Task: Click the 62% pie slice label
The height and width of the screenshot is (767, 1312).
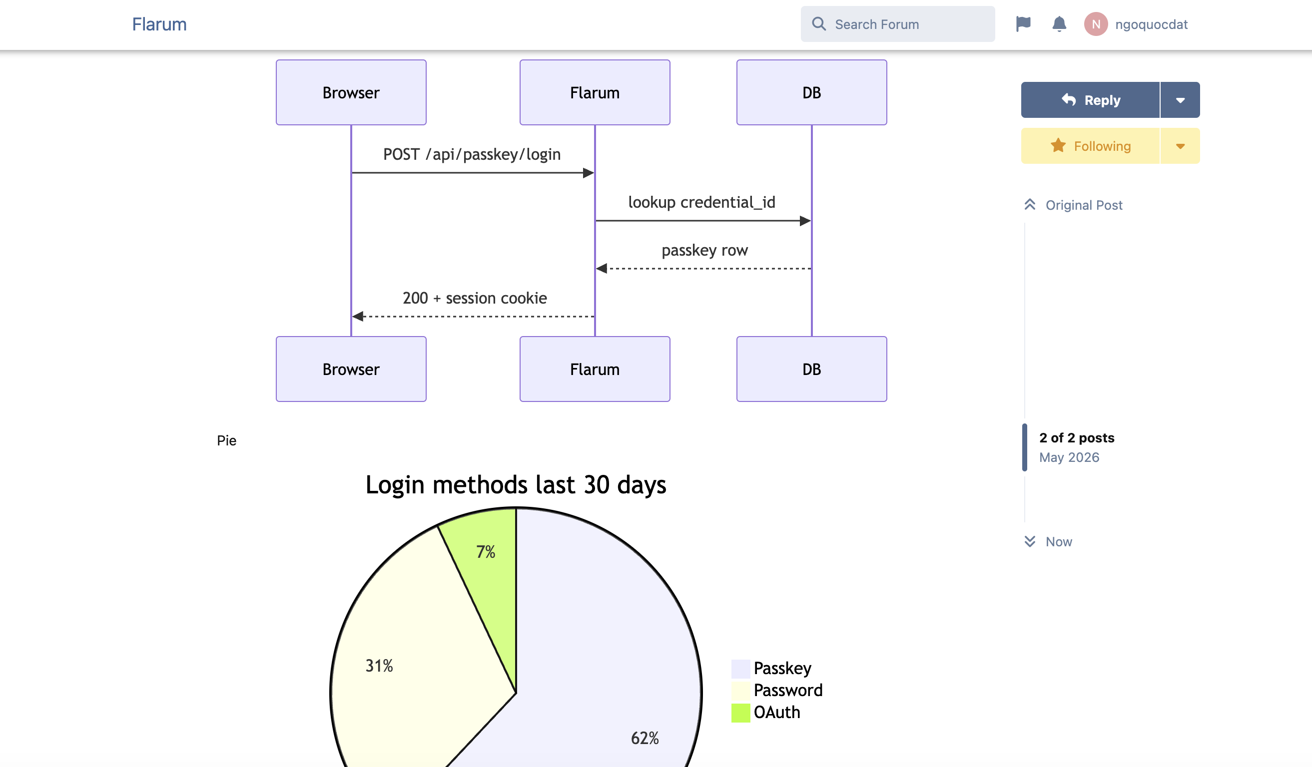Action: (x=645, y=738)
